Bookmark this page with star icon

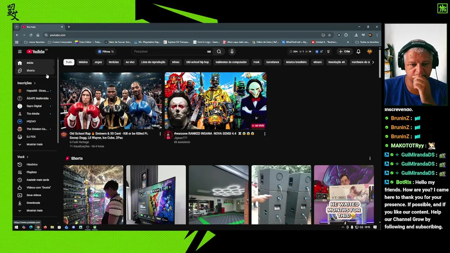(329, 35)
